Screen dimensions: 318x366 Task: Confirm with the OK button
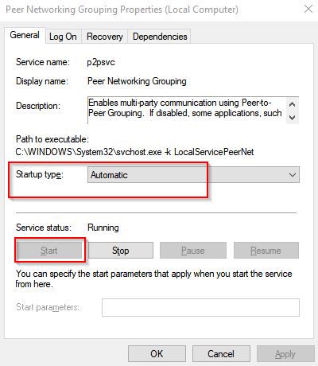point(157,353)
